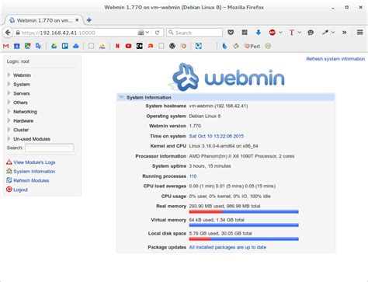The height and width of the screenshot is (282, 368).
Task: Expand the Others category in sidebar
Action: [x=9, y=103]
